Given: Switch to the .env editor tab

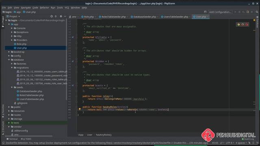Looking at the screenshot, I should tap(74, 17).
